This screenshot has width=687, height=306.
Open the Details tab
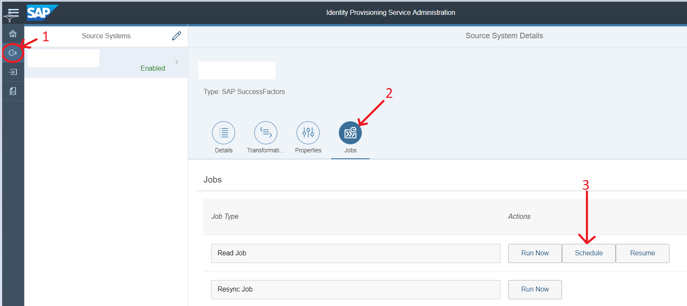224,137
